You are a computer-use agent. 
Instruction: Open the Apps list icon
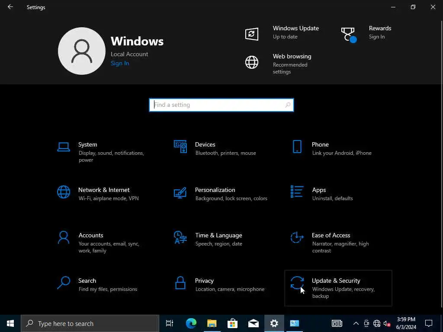coord(297,192)
